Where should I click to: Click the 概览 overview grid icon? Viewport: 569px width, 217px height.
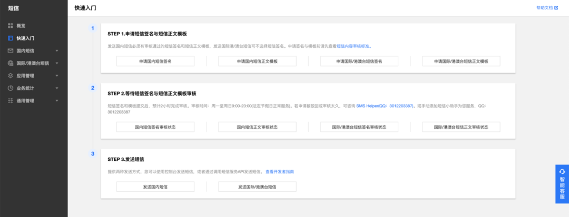11,26
